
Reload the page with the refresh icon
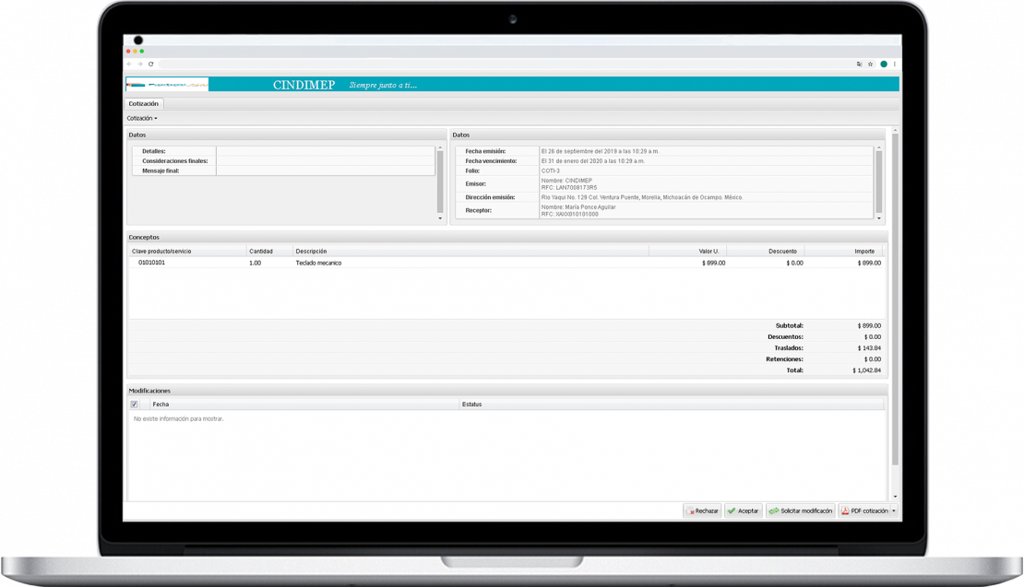[x=150, y=65]
